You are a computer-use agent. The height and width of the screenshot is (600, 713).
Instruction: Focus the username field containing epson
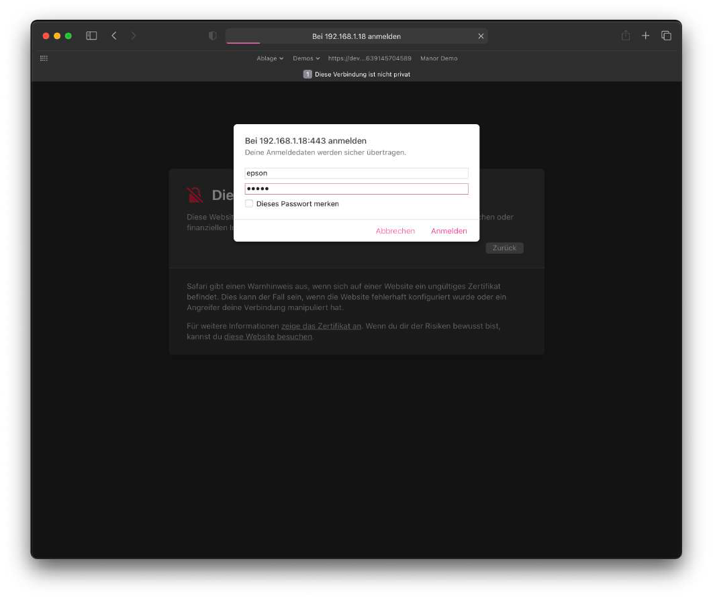356,173
